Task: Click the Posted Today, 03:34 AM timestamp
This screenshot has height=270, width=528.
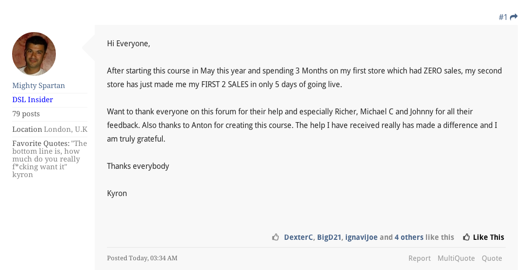Action: [x=142, y=258]
